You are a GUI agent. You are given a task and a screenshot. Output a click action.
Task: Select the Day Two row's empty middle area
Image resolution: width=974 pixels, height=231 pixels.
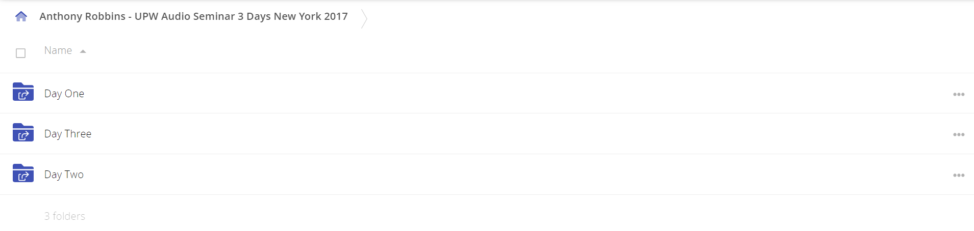510,175
